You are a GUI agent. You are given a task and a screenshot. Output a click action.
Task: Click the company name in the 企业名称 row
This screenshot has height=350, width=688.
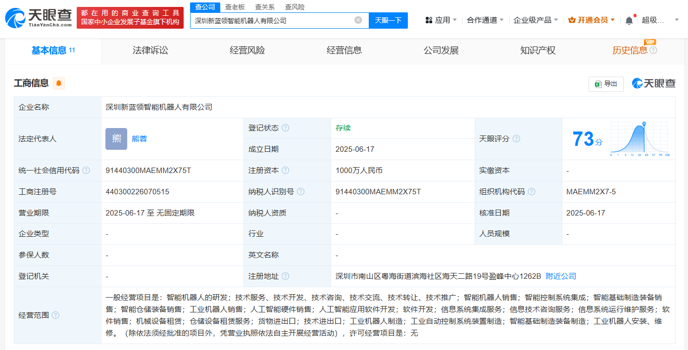pyautogui.click(x=159, y=107)
